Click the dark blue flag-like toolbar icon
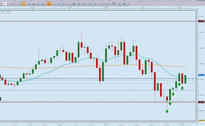 (x=113, y=4)
